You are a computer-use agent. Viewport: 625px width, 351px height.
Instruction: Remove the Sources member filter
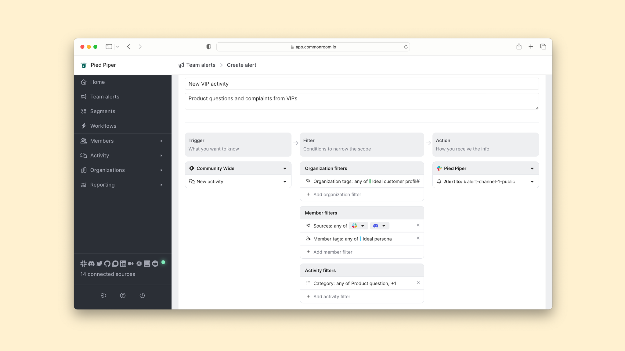(x=418, y=225)
